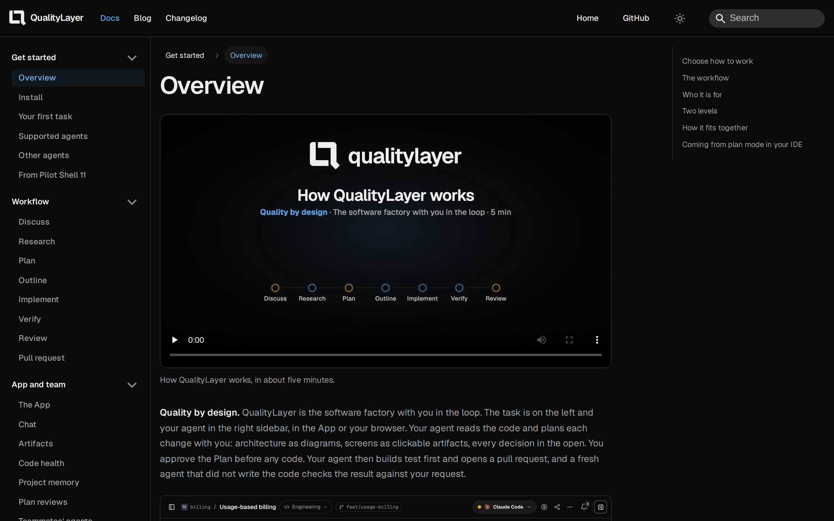Click the search magnifier icon

click(x=720, y=18)
